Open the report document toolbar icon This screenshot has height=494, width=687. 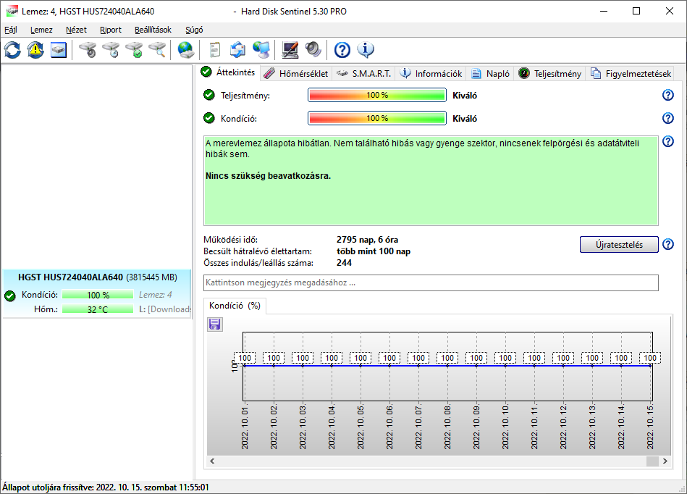coord(214,50)
